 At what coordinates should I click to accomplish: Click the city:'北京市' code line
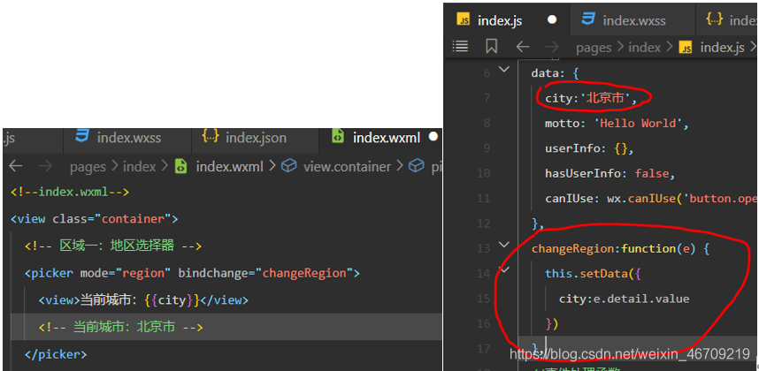pos(591,98)
